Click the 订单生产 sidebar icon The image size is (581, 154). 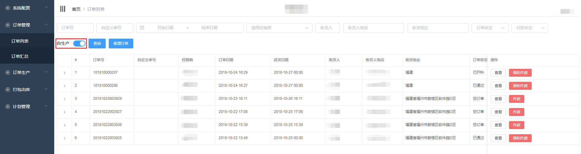8,72
